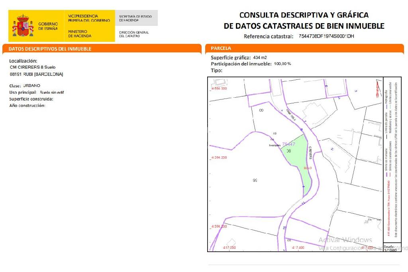Click the "417.400" coordinate label on the map
The image size is (408, 272).
[x=298, y=248]
